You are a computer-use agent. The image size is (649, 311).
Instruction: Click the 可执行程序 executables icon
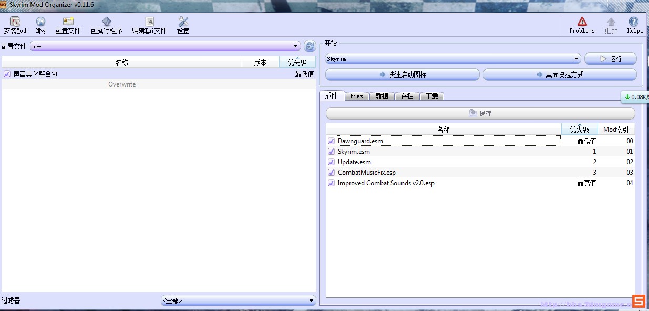pos(106,22)
